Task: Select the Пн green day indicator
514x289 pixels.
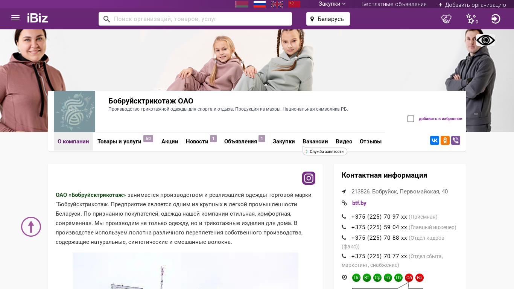Action: point(356,278)
